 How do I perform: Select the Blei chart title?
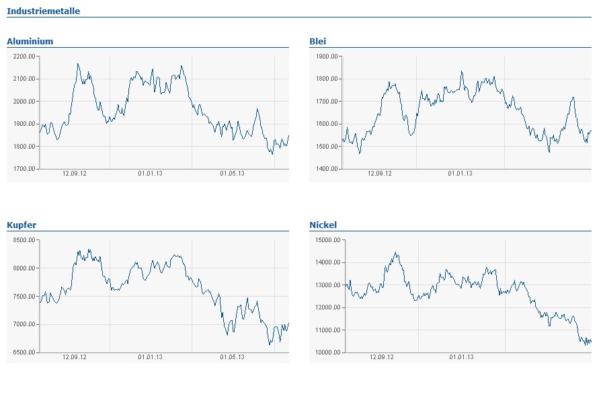pos(317,41)
